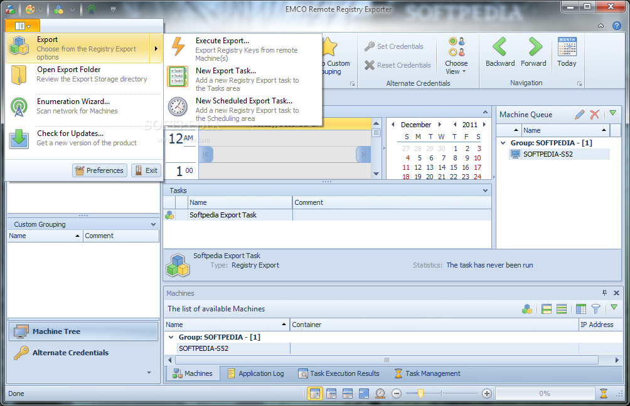The width and height of the screenshot is (630, 406).
Task: Click the zoom slider thumb
Action: [420, 393]
